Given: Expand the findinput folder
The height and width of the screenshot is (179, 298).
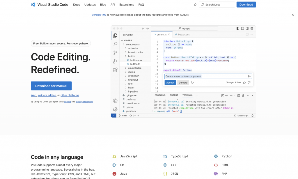Looking at the screenshot, I should coord(126,80).
